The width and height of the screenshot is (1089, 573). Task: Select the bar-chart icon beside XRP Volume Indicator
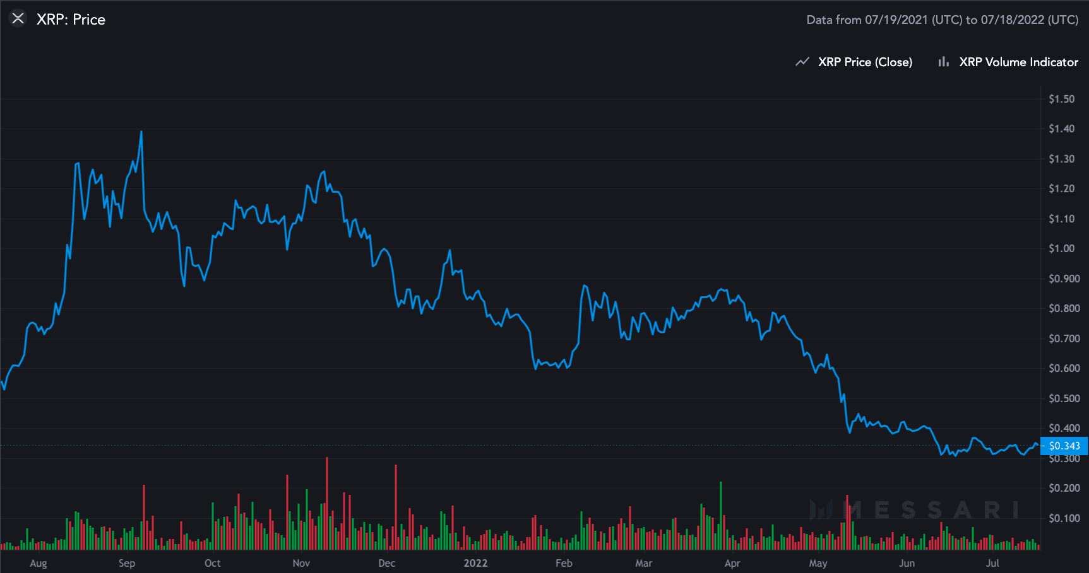943,62
